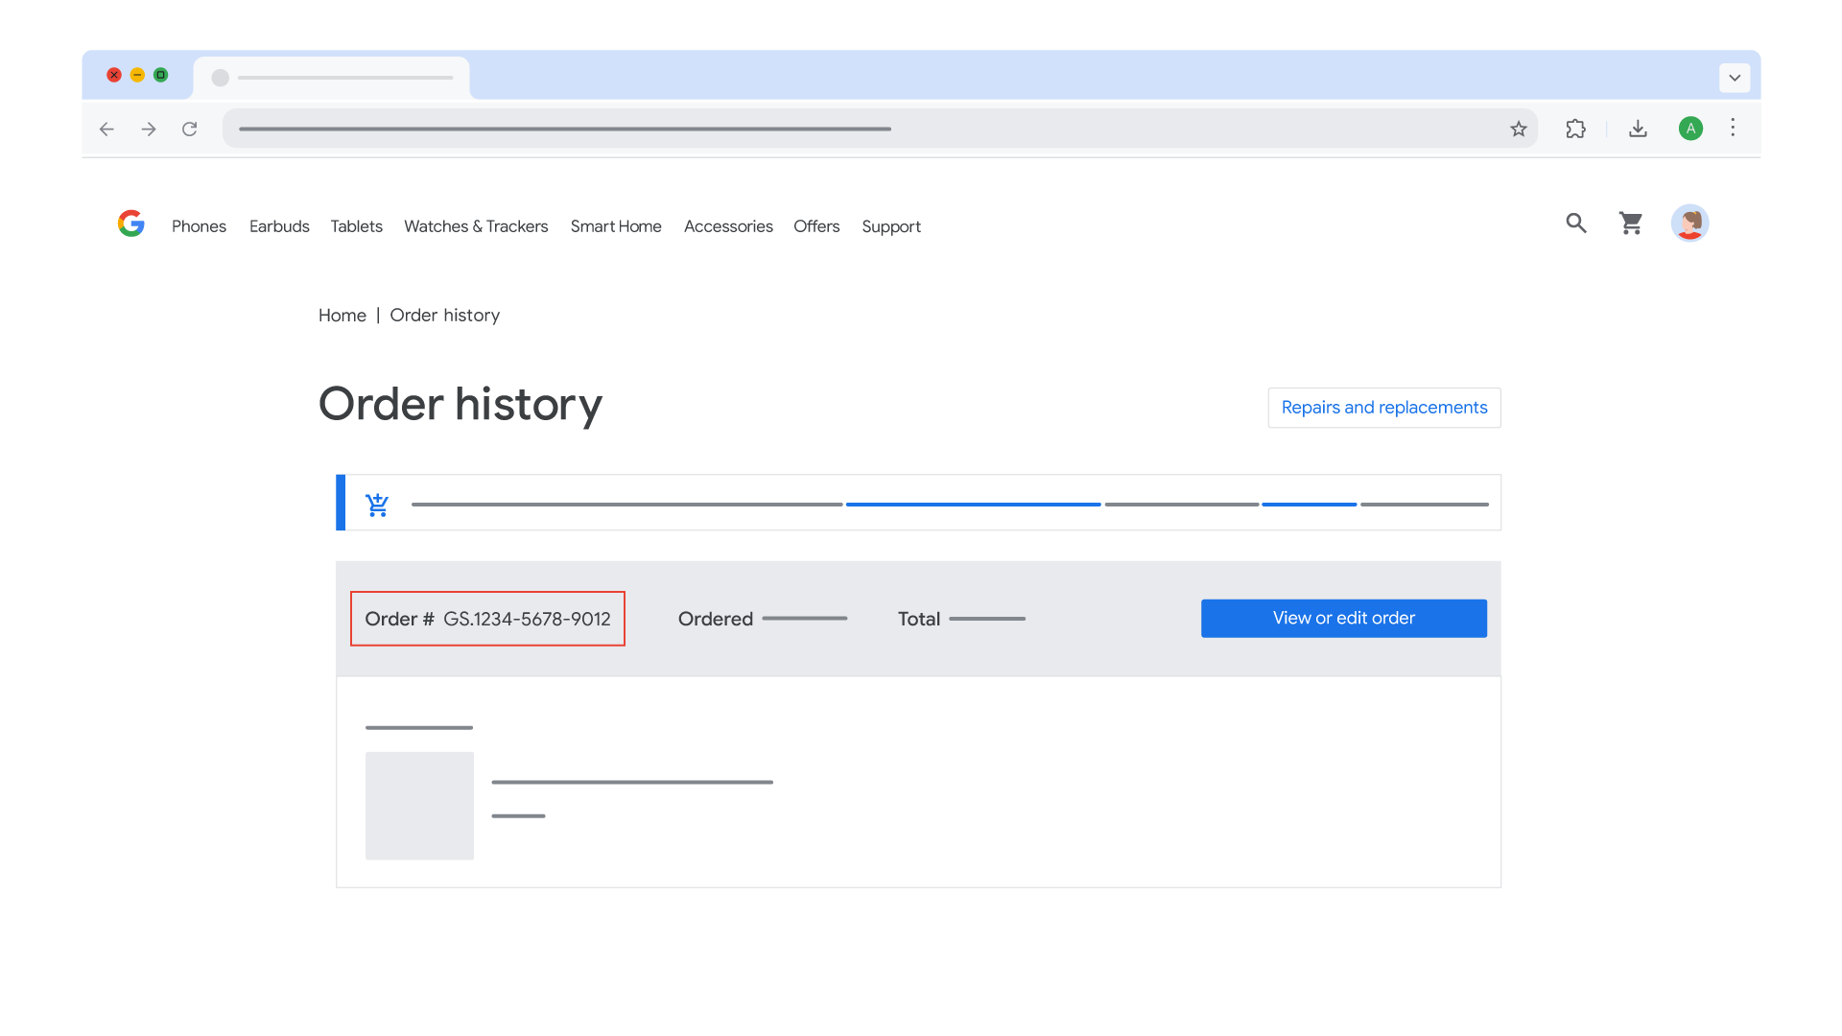
Task: Click the ordered product thumbnail
Action: (x=419, y=806)
